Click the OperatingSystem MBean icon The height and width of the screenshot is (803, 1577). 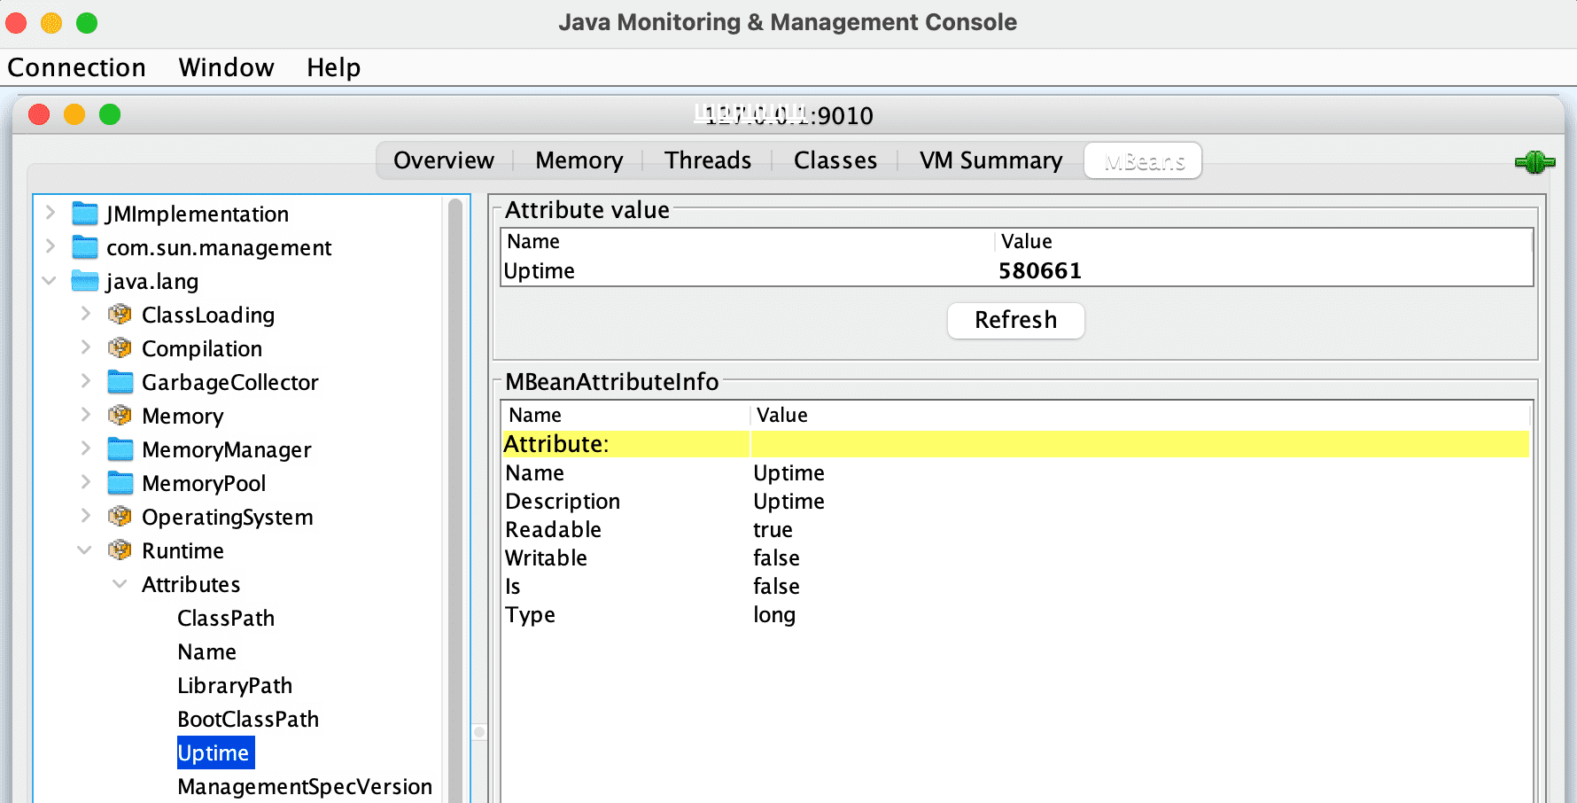tap(120, 517)
